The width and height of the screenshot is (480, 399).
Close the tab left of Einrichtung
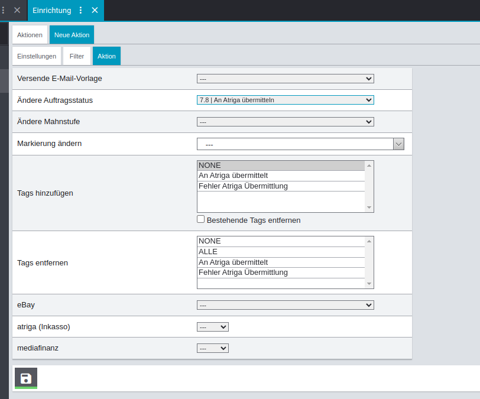pos(17,11)
